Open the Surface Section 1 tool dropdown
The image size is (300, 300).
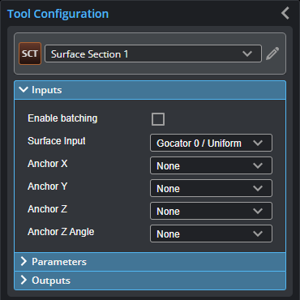153,54
